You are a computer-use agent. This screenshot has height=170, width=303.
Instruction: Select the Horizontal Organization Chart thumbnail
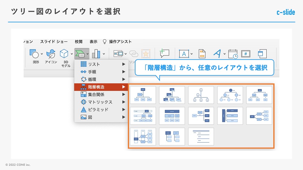[x=201, y=116]
